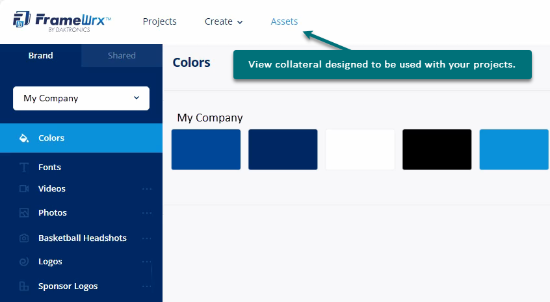Open the My Company dropdown
This screenshot has height=302, width=550.
81,99
